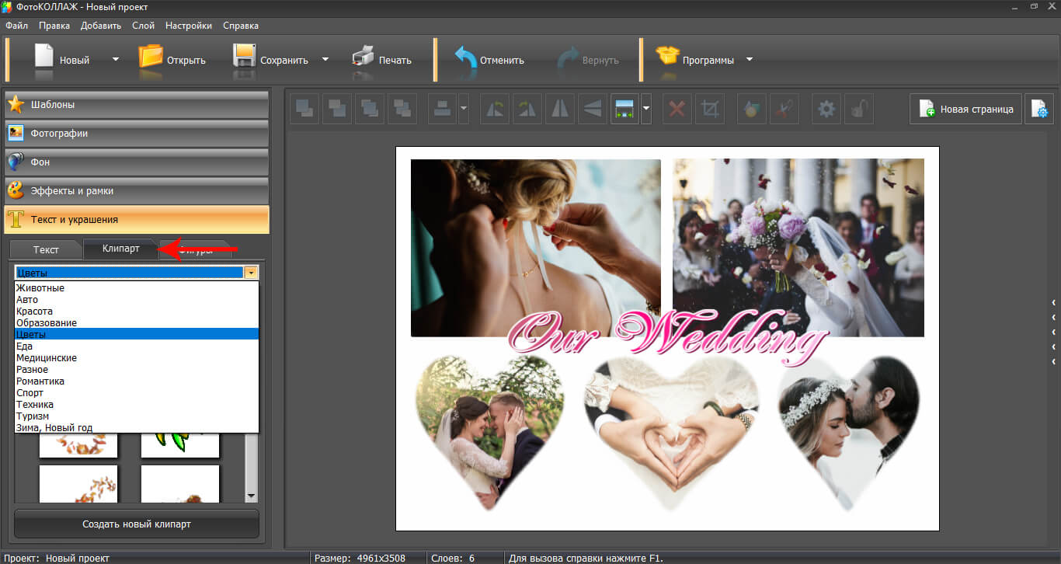Click the send to back layer icon
Viewport: 1061px width, 564px height.
402,109
